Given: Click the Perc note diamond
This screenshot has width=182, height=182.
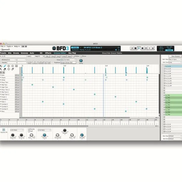Looking at the screenshot, I should click(x=126, y=111).
